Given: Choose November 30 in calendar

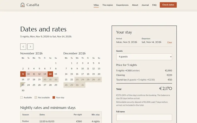Looking at the screenshot, I should [23, 90].
